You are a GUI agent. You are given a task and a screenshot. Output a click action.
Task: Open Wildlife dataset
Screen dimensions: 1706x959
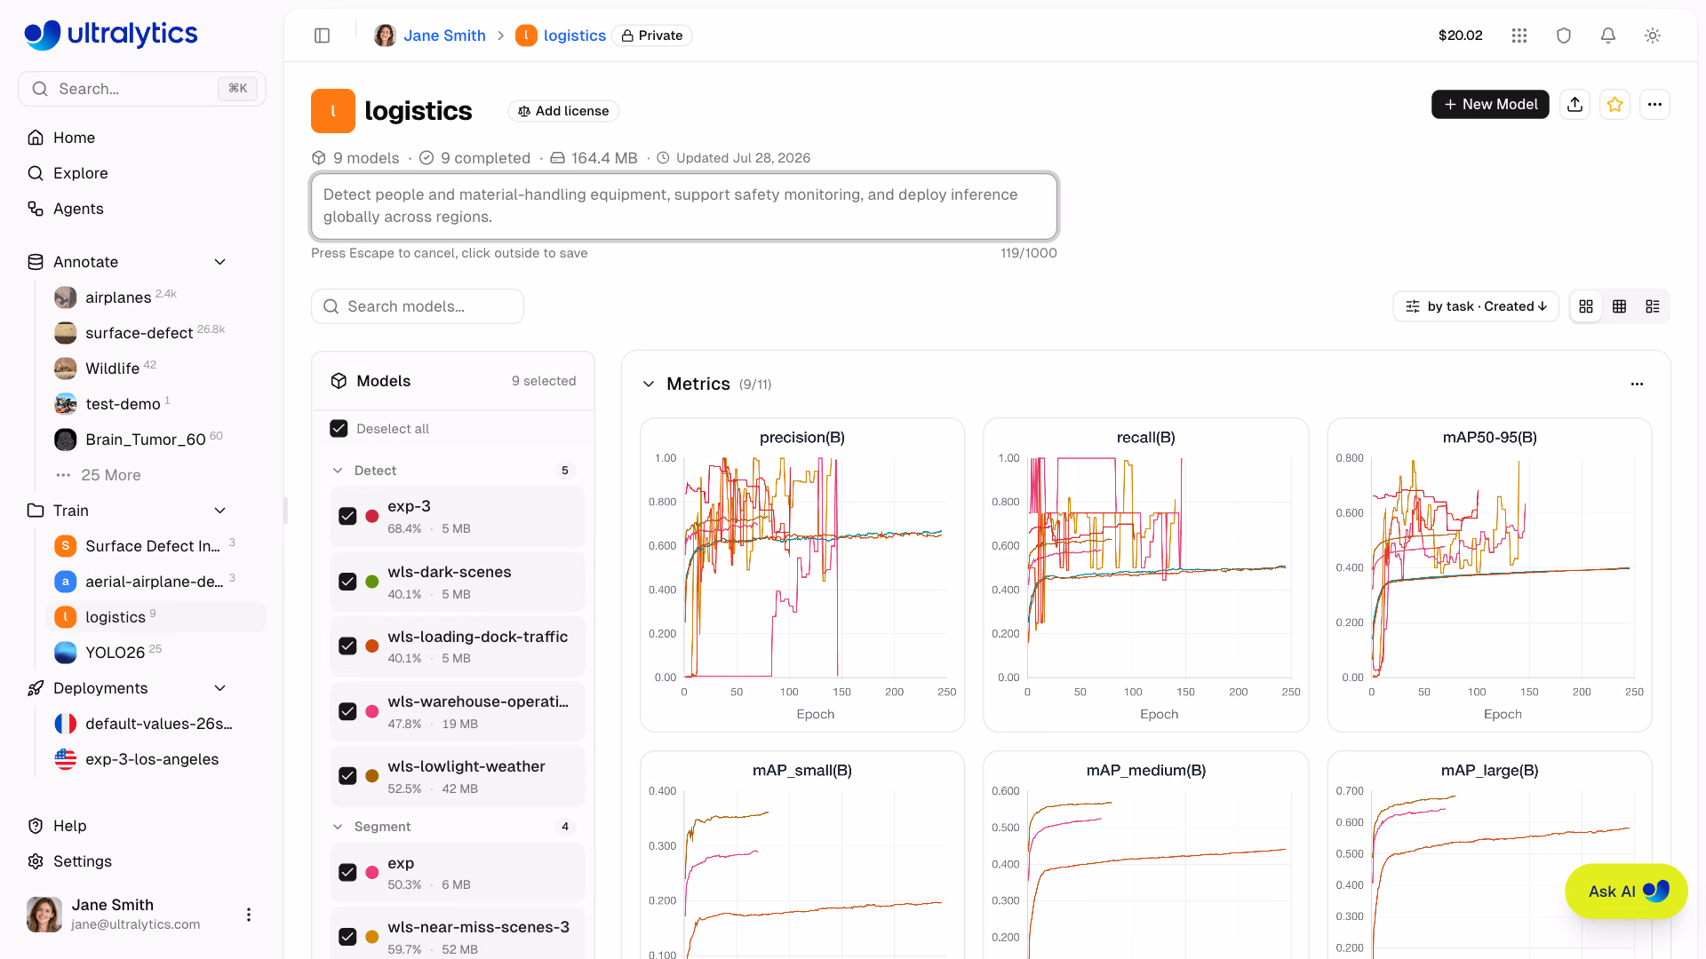(112, 369)
